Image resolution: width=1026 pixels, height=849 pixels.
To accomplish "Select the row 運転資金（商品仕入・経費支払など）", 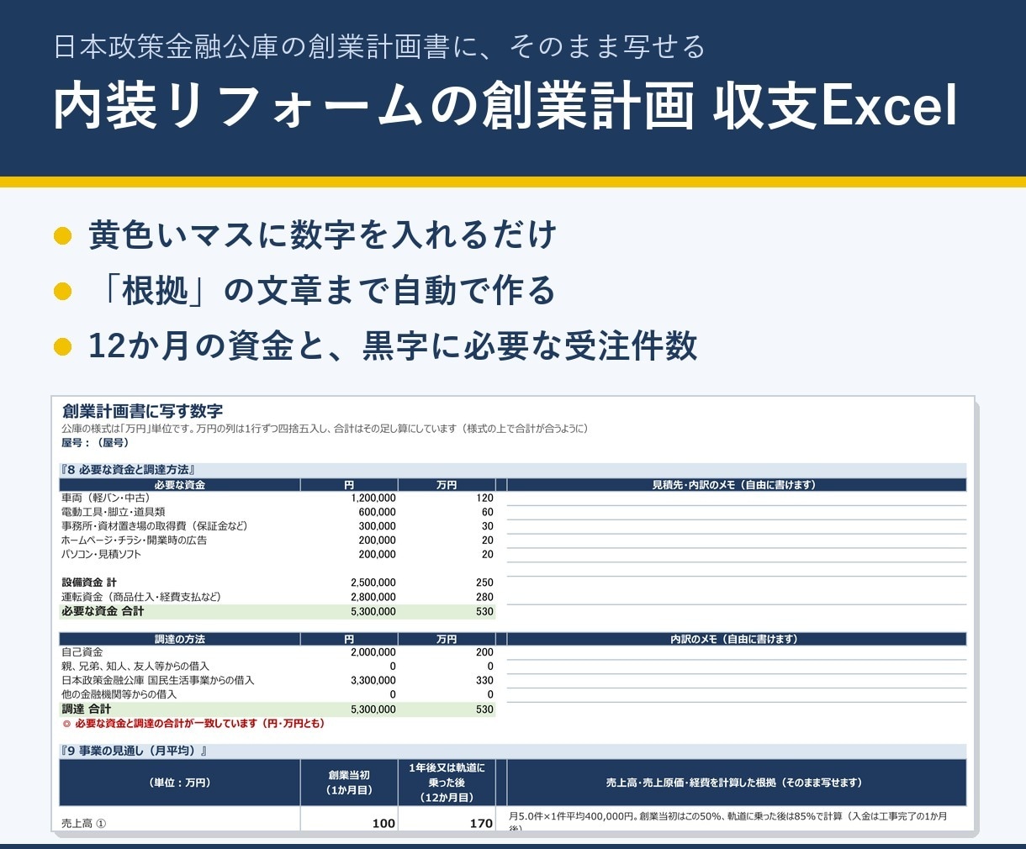I will [x=141, y=597].
